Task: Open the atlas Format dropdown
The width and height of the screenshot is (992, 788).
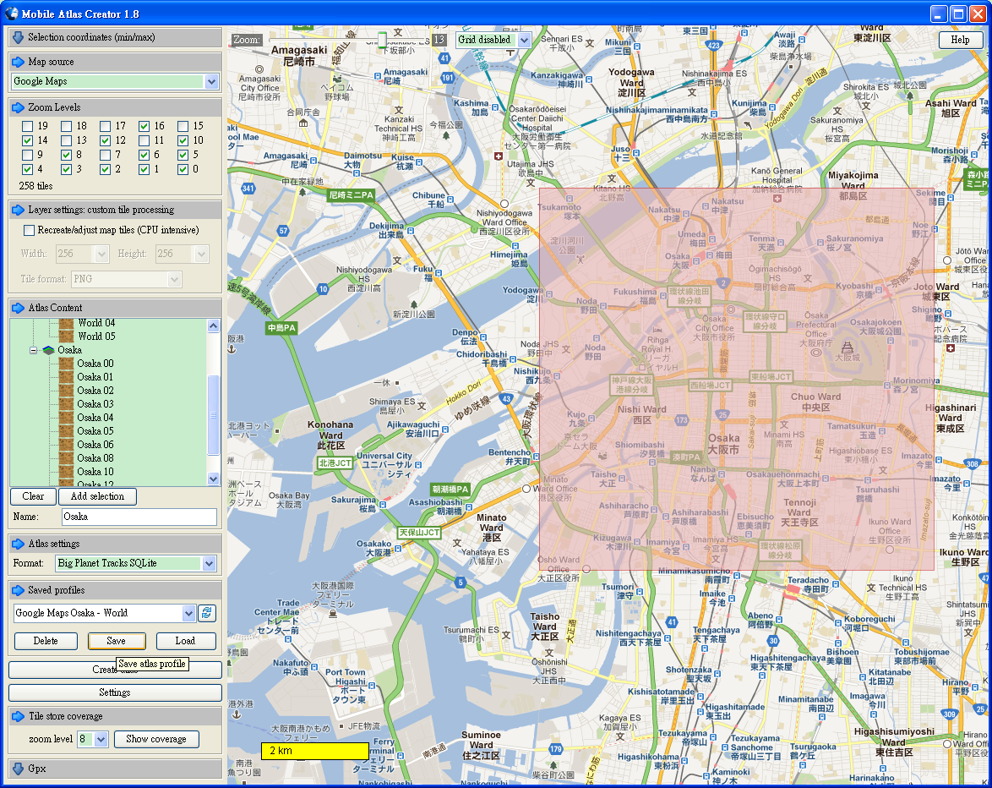Action: pos(210,563)
